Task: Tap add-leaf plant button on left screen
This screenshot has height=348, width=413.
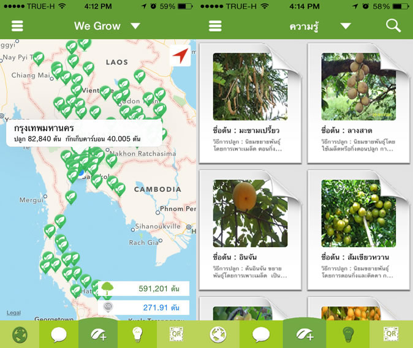Action: 98,333
